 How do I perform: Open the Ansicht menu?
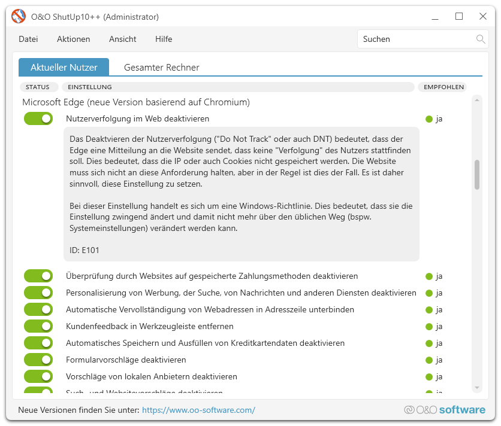[x=123, y=39]
